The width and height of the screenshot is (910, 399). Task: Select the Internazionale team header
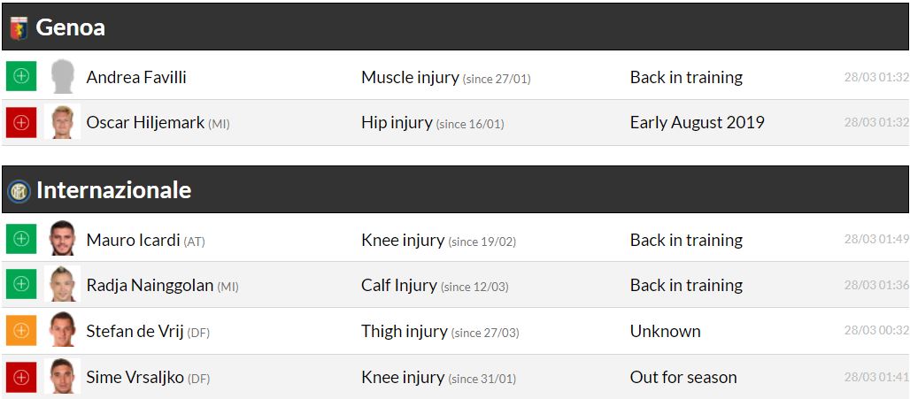(x=113, y=190)
